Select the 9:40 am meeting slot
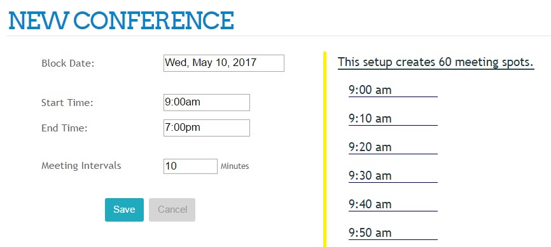 (393, 204)
